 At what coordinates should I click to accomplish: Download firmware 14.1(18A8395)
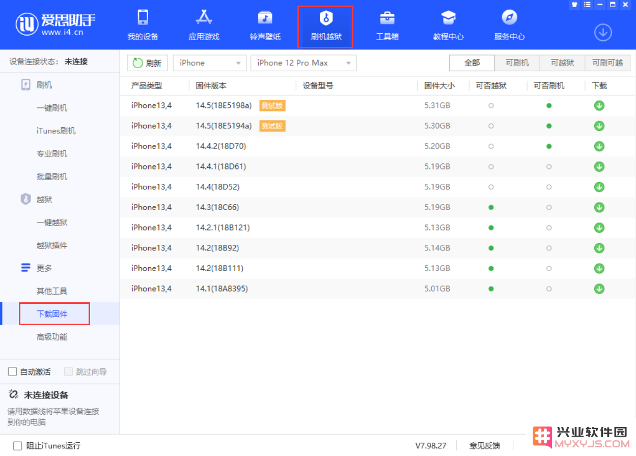(599, 289)
